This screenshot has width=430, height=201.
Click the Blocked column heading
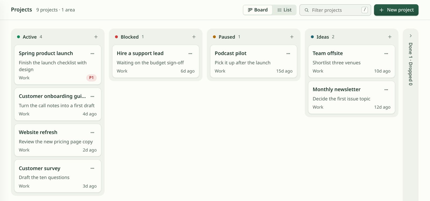130,37
